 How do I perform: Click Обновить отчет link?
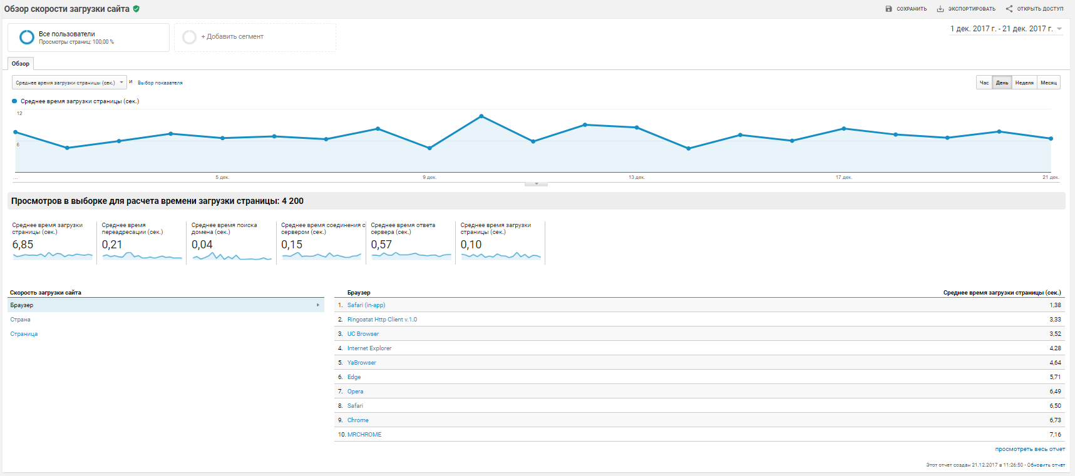pyautogui.click(x=1046, y=465)
